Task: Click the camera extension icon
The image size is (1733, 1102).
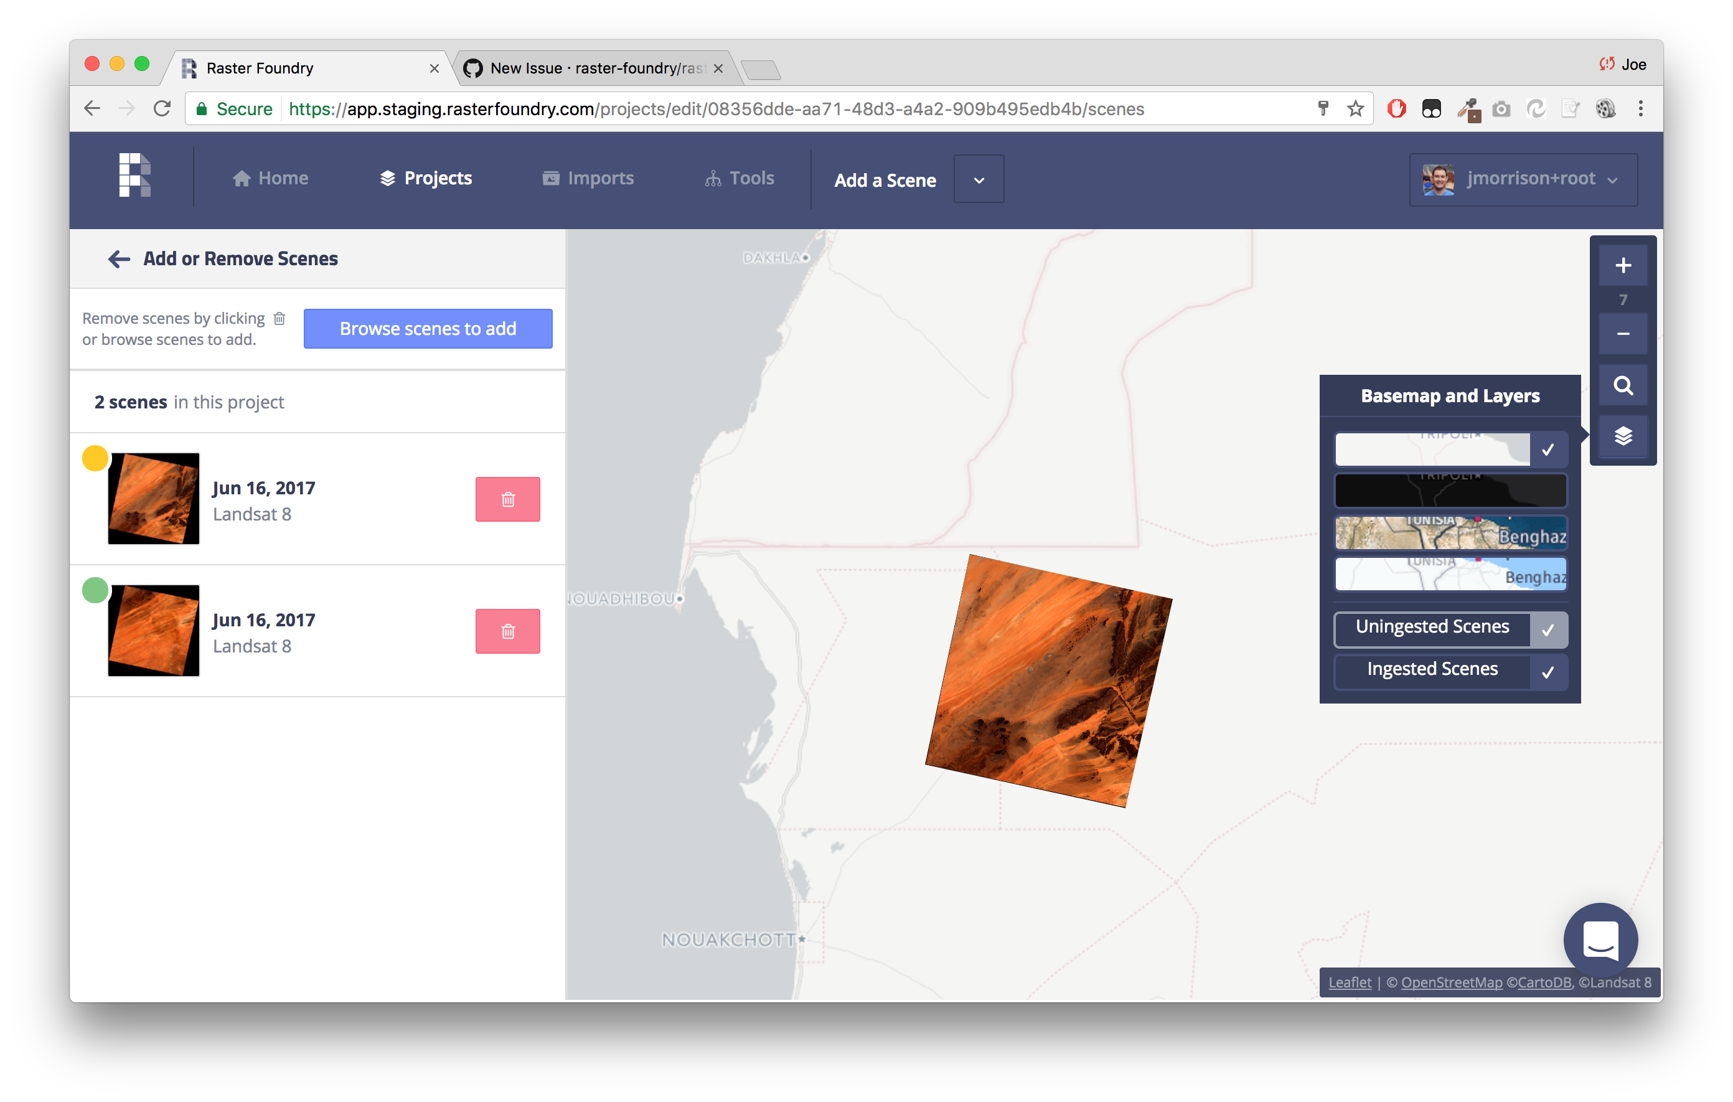Action: 1501,110
